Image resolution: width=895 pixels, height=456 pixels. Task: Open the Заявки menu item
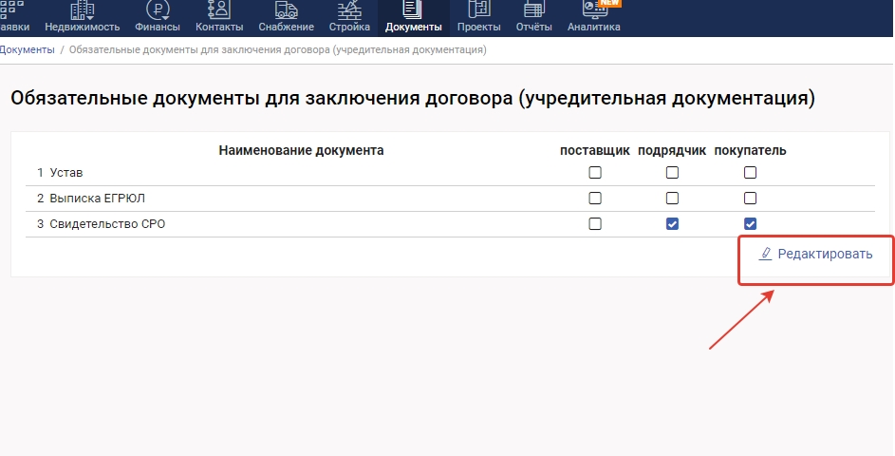point(13,18)
